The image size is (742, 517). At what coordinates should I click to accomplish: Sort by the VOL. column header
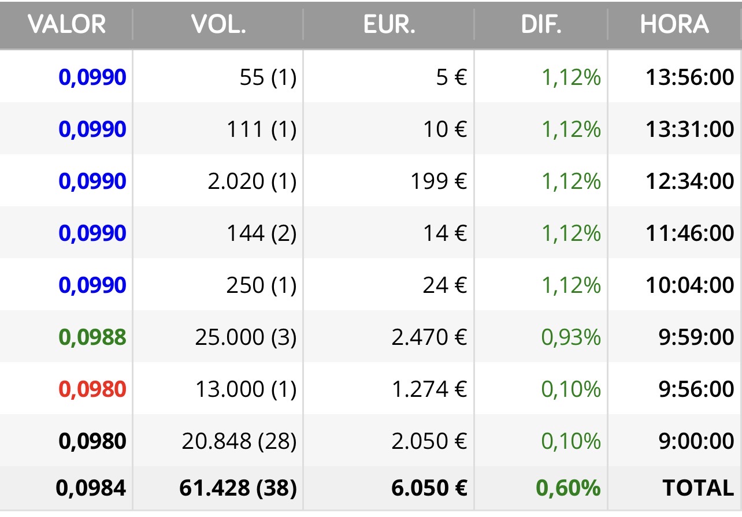coord(218,24)
